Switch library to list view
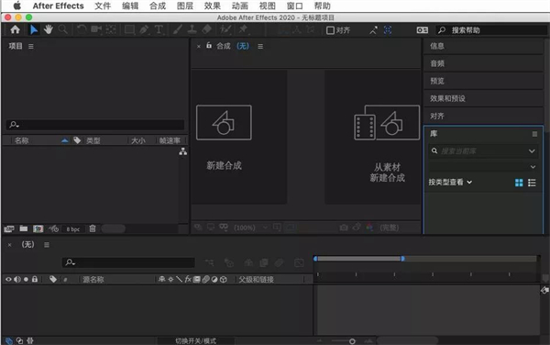Viewport: 550px width, 345px height. coord(532,183)
